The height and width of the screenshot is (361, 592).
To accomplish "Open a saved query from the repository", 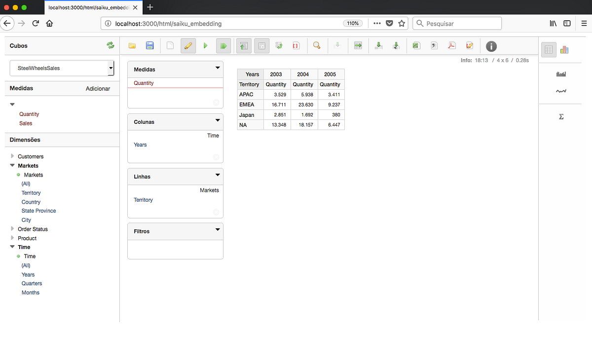I will (x=132, y=45).
